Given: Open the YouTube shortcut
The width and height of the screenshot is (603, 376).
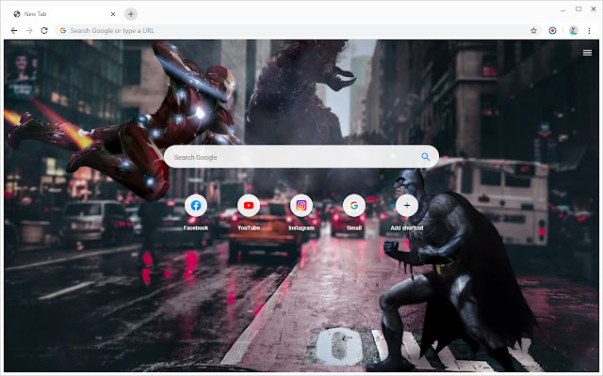Looking at the screenshot, I should click(x=249, y=206).
